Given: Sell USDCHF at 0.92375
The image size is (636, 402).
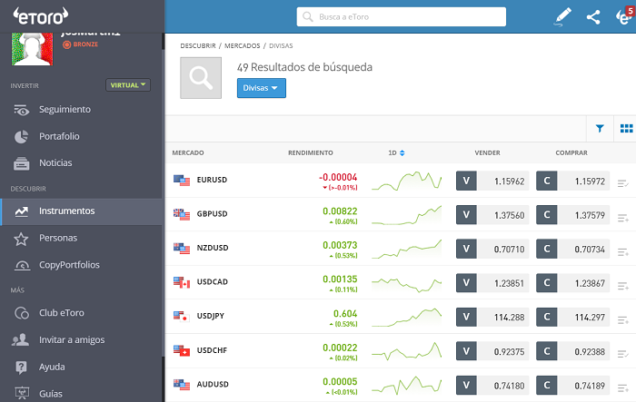Looking at the screenshot, I should (492, 351).
